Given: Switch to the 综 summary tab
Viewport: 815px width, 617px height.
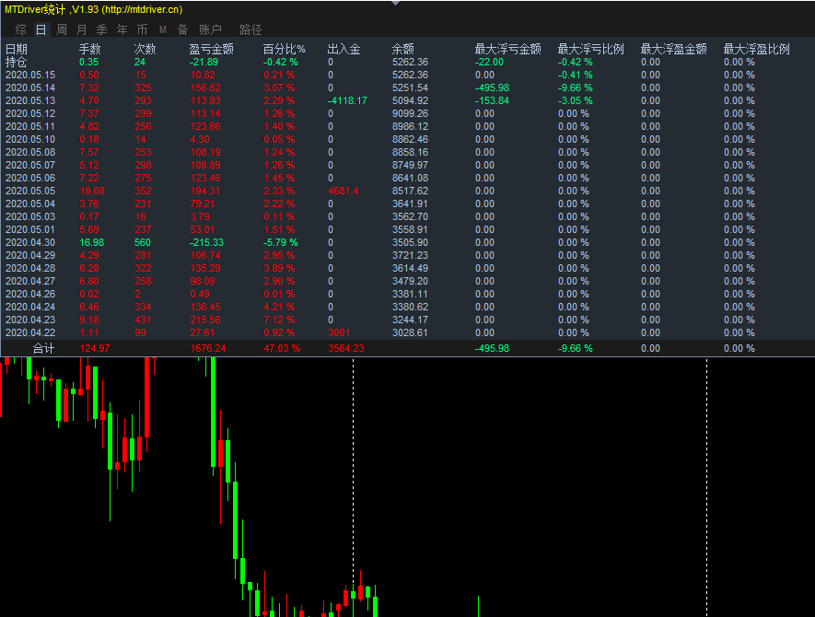Looking at the screenshot, I should (21, 29).
